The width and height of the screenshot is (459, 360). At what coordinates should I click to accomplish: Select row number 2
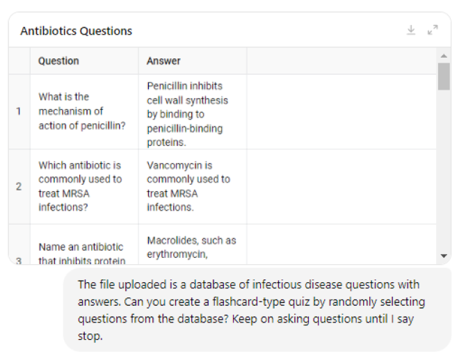[19, 186]
